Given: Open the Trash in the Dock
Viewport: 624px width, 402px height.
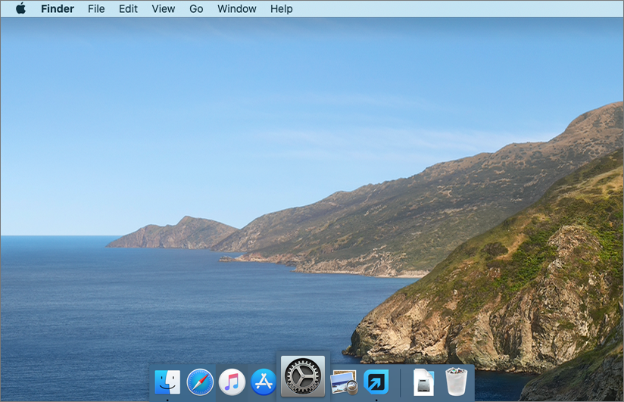Looking at the screenshot, I should pos(456,382).
